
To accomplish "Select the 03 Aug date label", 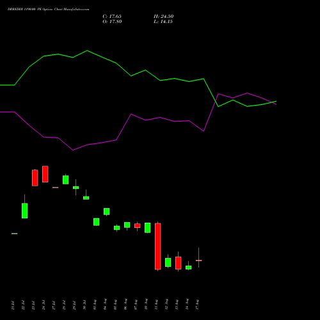I will (95, 305).
